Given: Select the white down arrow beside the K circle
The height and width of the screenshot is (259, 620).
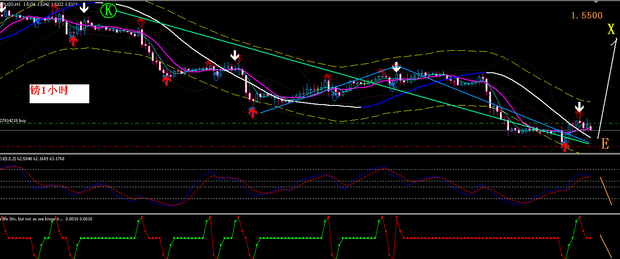Looking at the screenshot, I should (84, 8).
